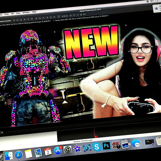Open the blue quadcopter-shaped dock app
Screen dimensions: 161x161
87,148
